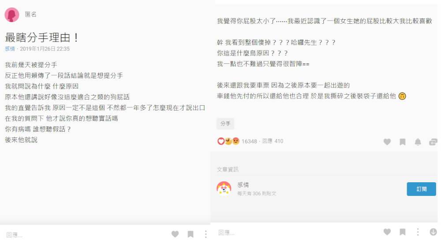Click the 分手 topic tag
Viewport: 441px width, 243px height.
(x=225, y=123)
